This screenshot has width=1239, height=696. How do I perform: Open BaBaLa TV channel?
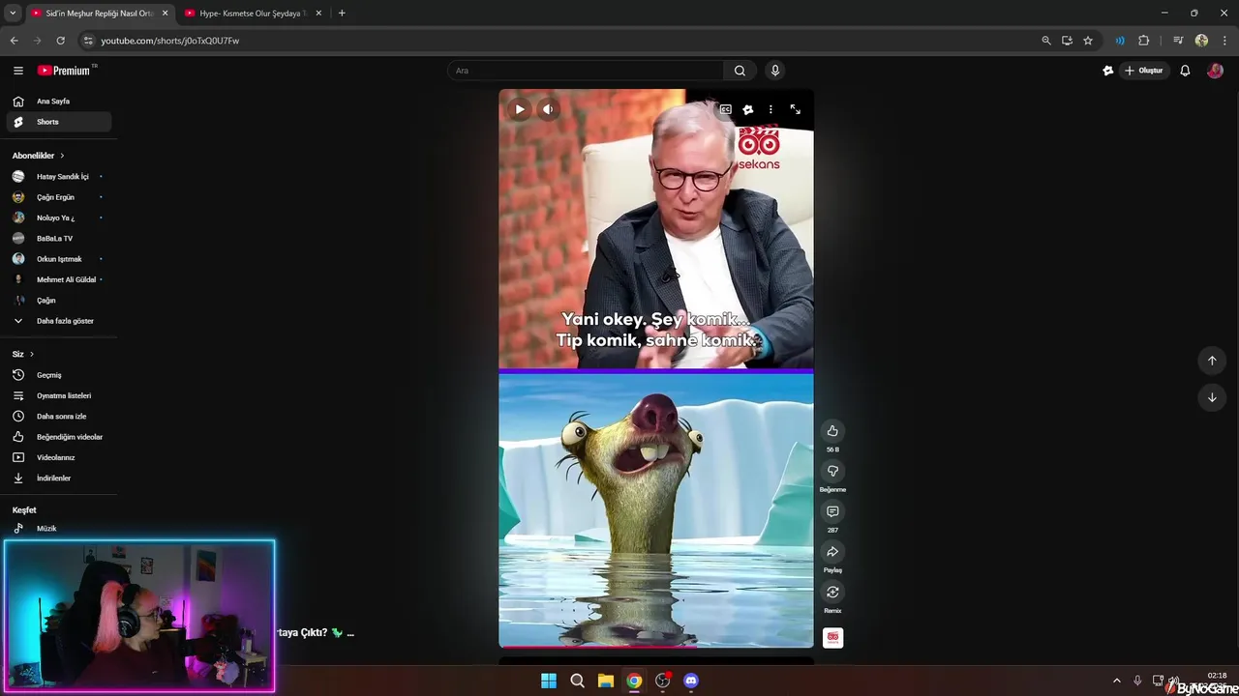point(59,239)
